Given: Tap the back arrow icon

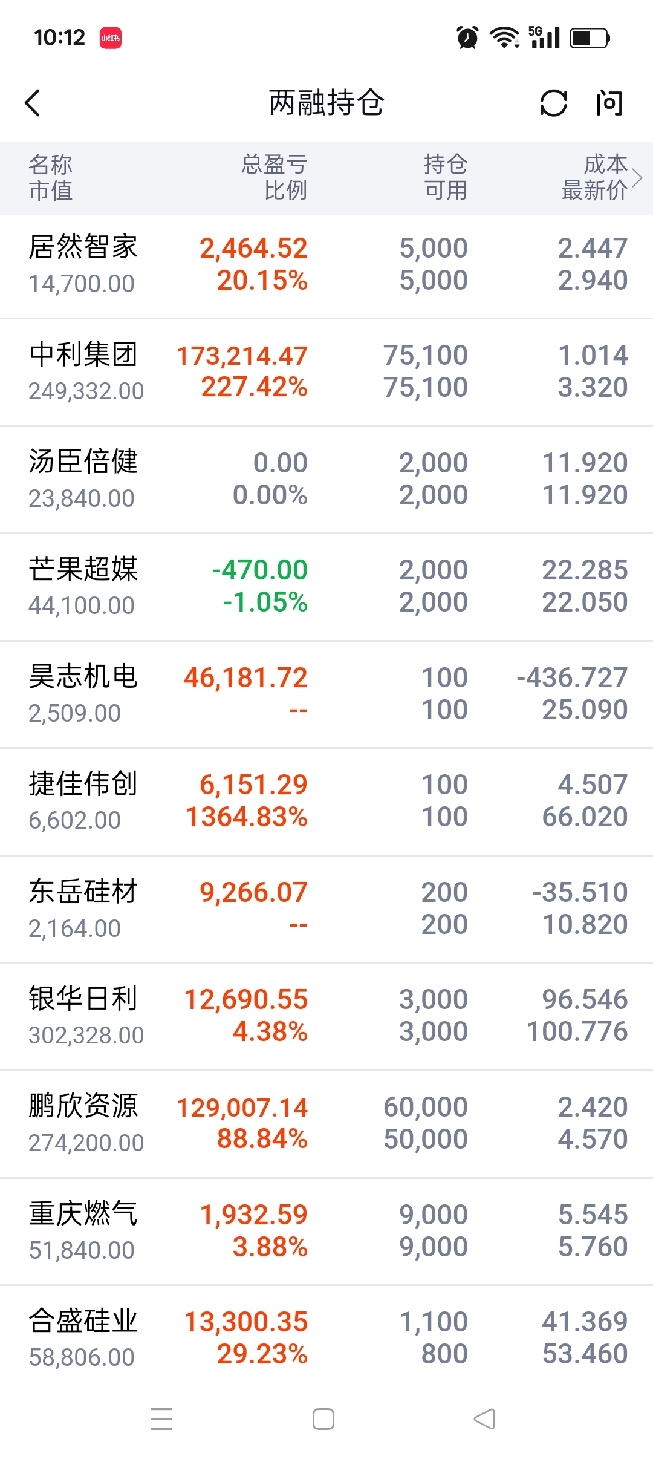Looking at the screenshot, I should 33,103.
